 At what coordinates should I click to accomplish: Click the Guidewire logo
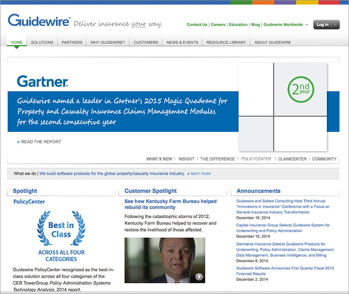coord(39,20)
